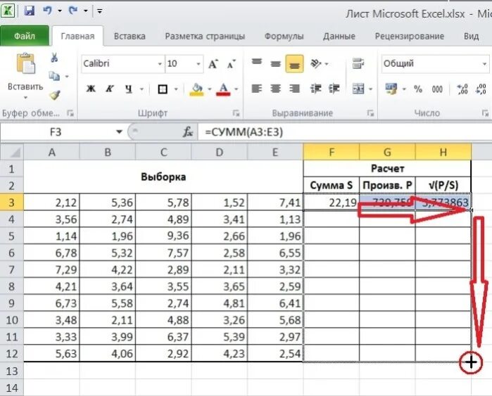Apply thousands separator 000 format

click(437, 89)
